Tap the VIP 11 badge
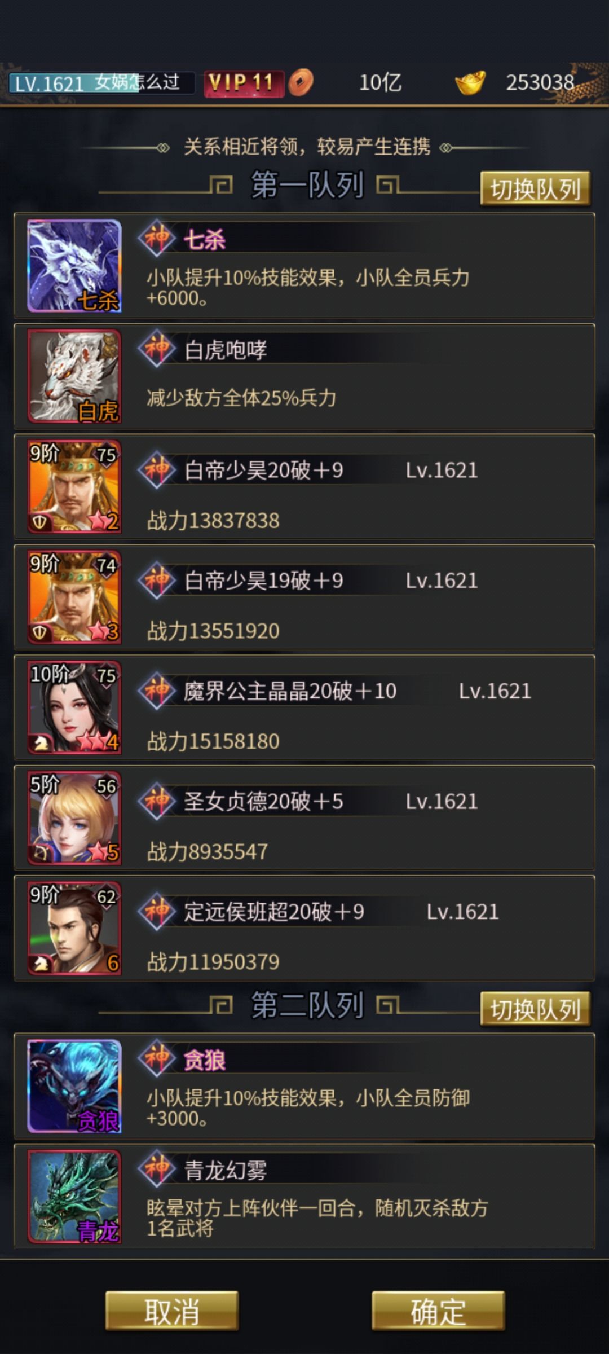The width and height of the screenshot is (609, 1354). [244, 83]
